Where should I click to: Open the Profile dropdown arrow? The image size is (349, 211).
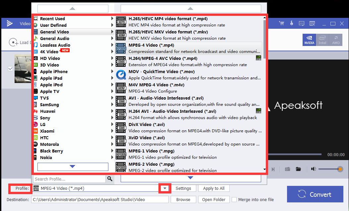click(164, 188)
